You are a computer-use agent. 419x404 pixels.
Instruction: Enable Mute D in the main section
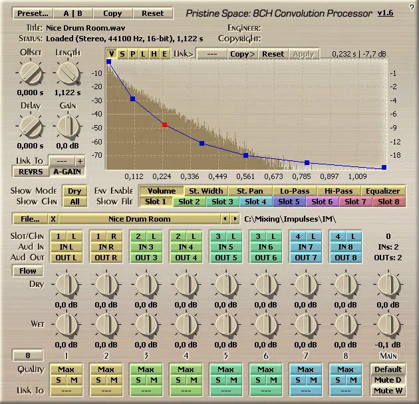pyautogui.click(x=388, y=380)
